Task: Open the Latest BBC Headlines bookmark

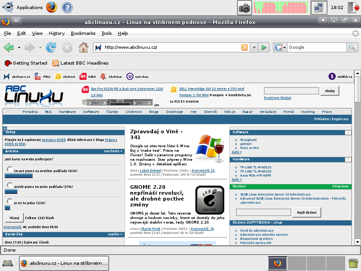Action: coord(80,63)
